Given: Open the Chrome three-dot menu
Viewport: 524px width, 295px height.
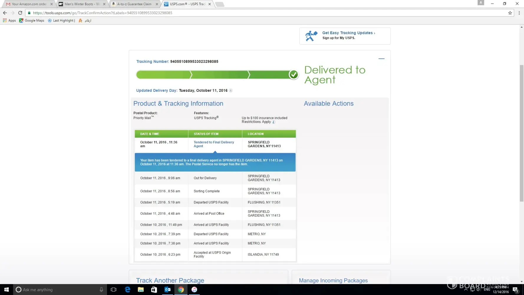Looking at the screenshot, I should [519, 13].
